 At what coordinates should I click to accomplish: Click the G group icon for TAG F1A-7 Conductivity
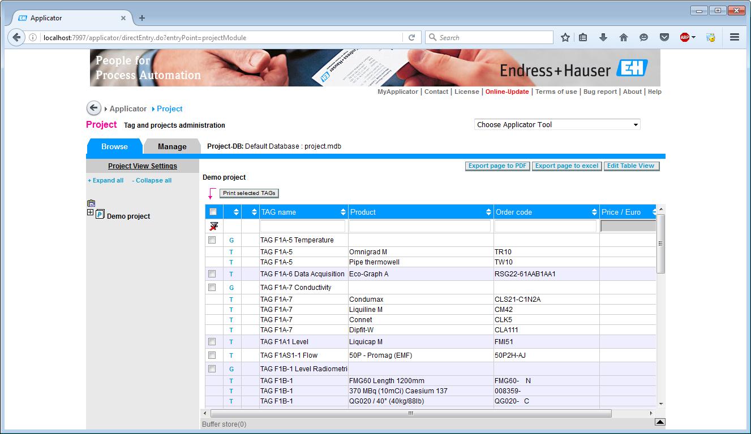[x=231, y=288]
